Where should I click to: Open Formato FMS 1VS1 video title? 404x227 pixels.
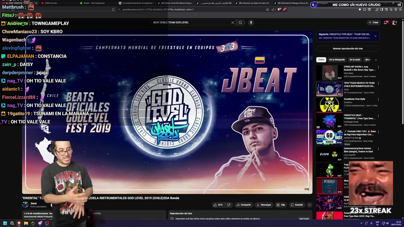pos(359,133)
